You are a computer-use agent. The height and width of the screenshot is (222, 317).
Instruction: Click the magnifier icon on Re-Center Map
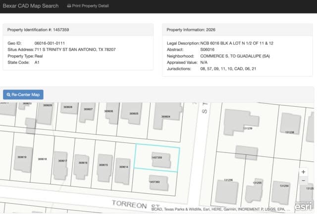tap(8, 94)
